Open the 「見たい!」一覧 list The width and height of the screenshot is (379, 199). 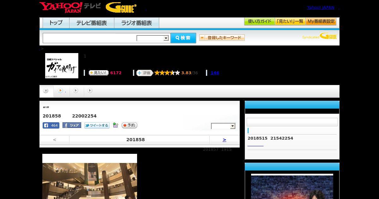tap(290, 21)
